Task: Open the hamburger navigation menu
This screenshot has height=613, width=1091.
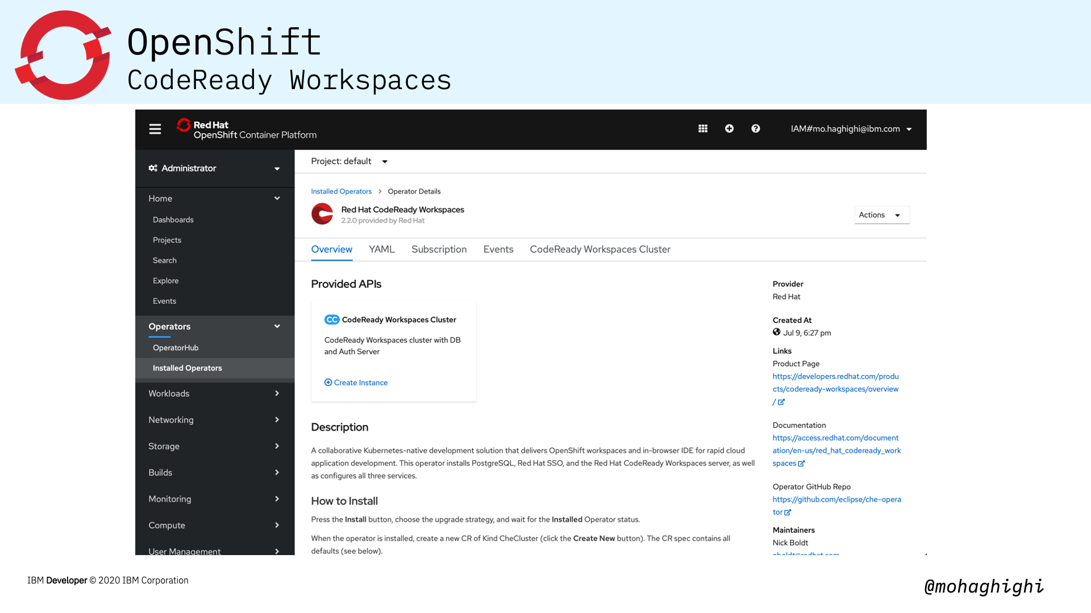Action: tap(155, 129)
